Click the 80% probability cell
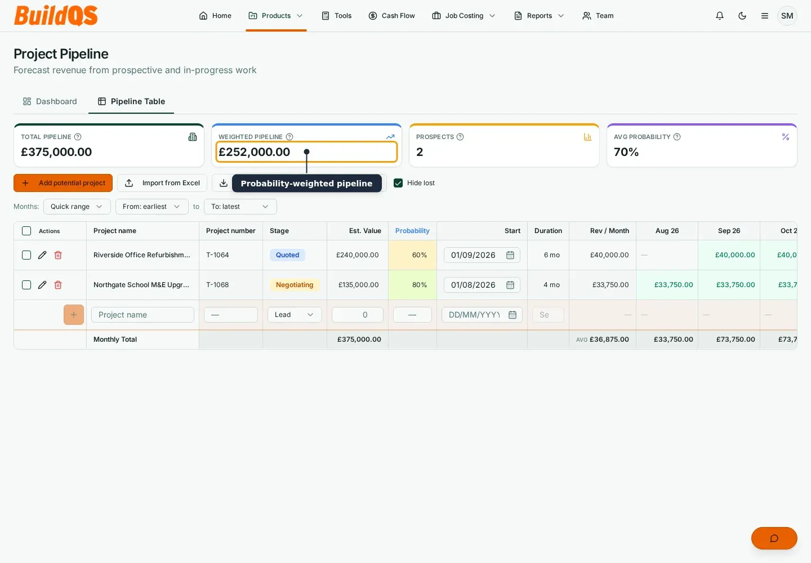The width and height of the screenshot is (811, 563). [x=412, y=285]
